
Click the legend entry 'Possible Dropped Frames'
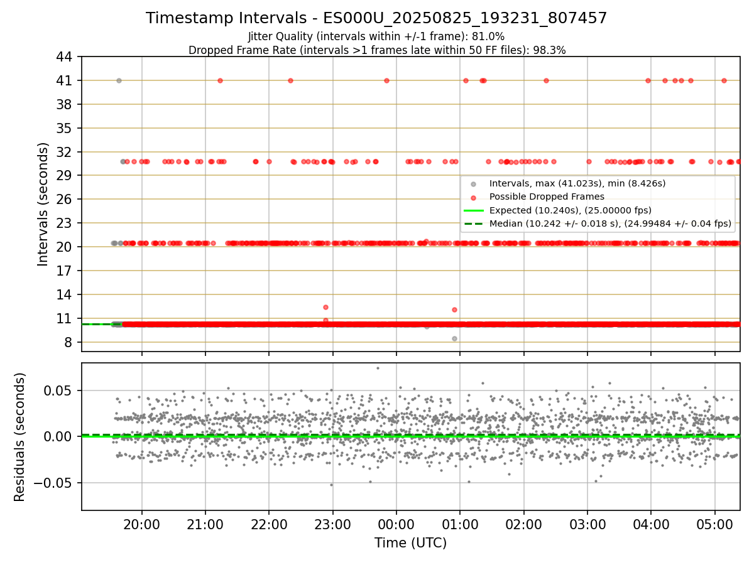point(547,196)
